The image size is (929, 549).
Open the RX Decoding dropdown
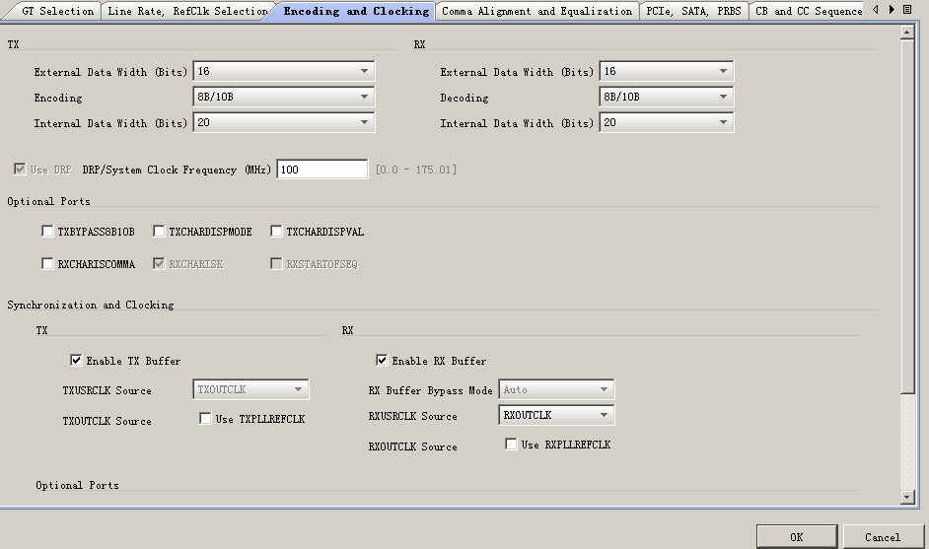click(x=667, y=97)
